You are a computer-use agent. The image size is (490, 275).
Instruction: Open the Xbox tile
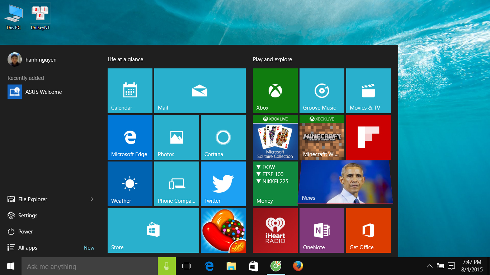275,91
